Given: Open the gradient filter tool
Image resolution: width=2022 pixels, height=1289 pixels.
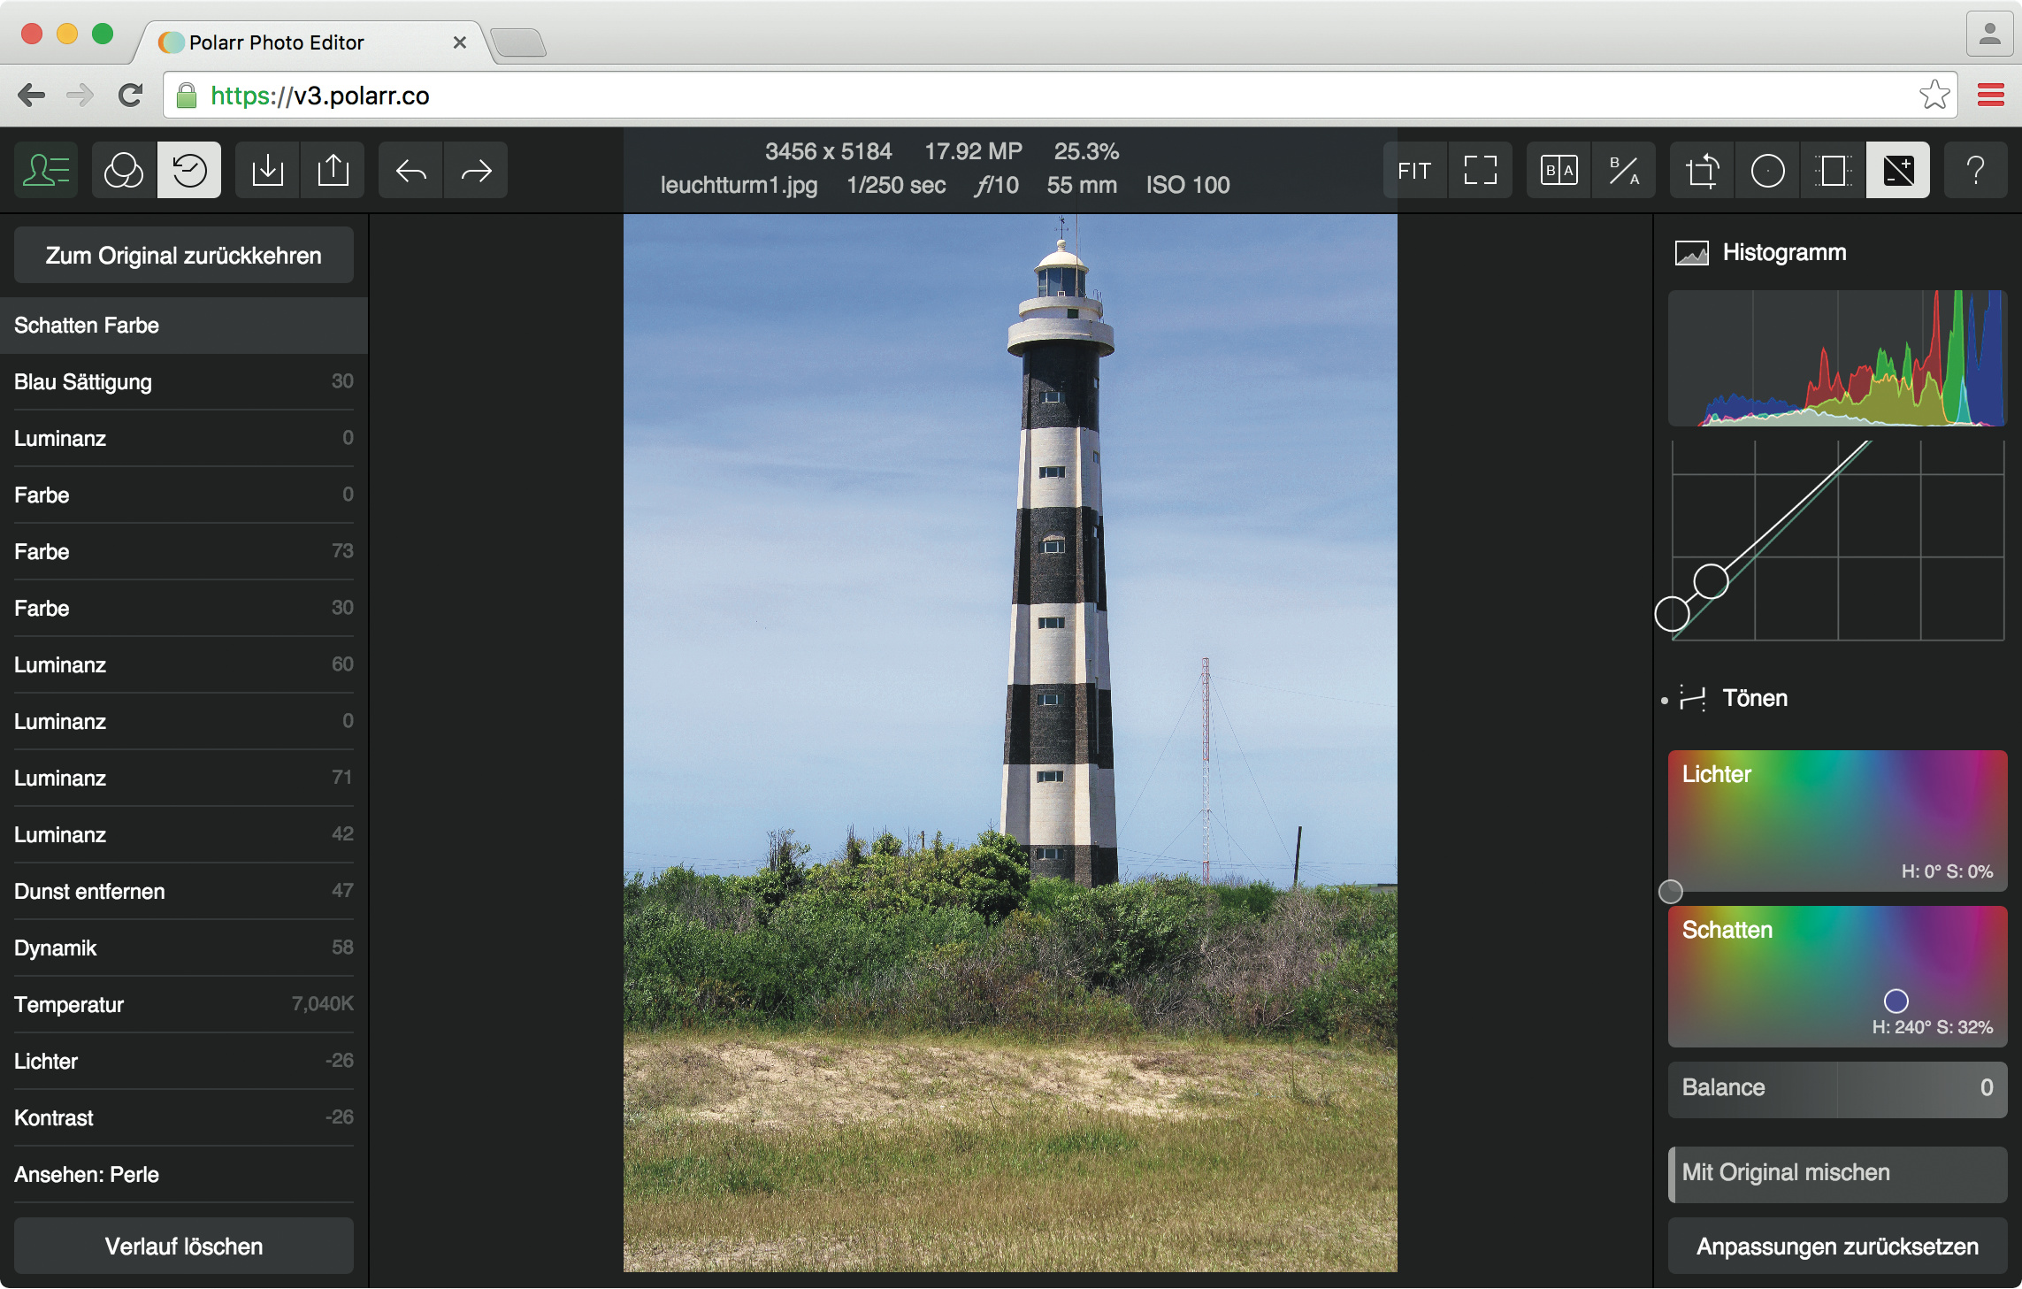Looking at the screenshot, I should pos(1833,170).
